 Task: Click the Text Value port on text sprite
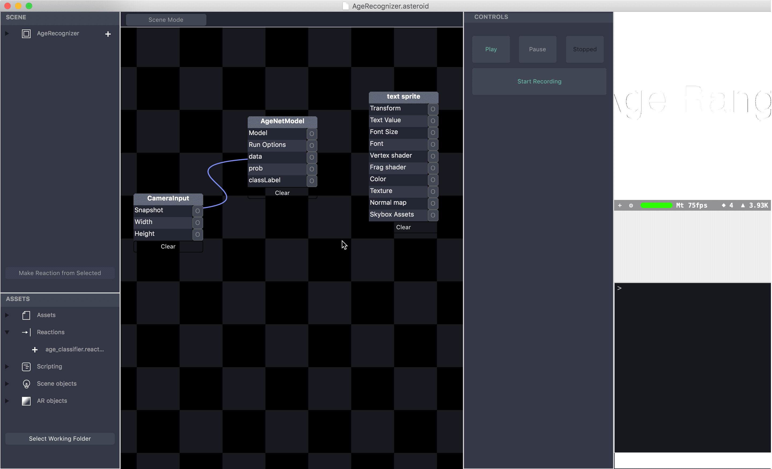(x=433, y=121)
